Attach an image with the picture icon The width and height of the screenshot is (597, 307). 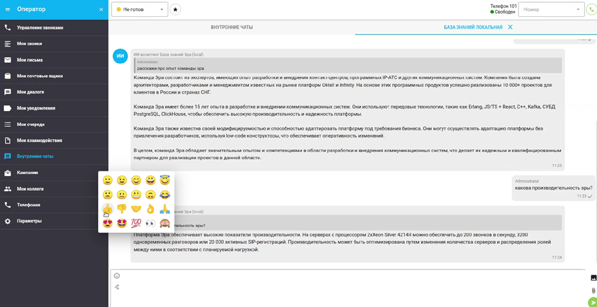tap(593, 278)
